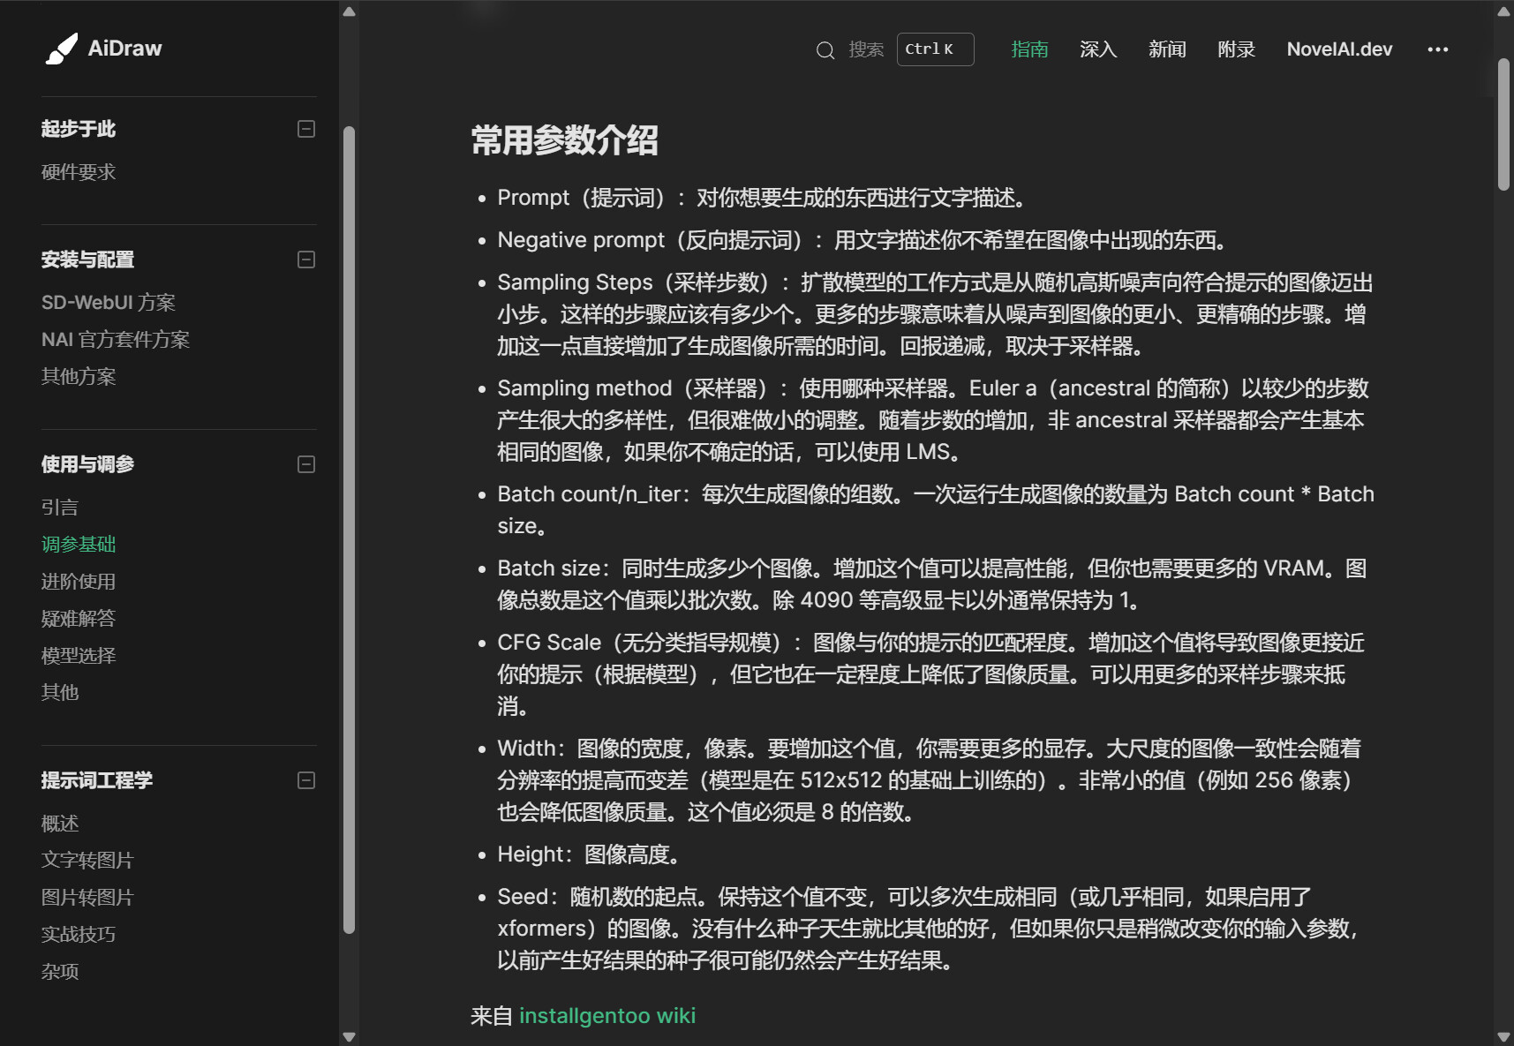Screen dimensions: 1514x1046
Task: Click the 安装与配置 section heading
Action: click(x=87, y=260)
